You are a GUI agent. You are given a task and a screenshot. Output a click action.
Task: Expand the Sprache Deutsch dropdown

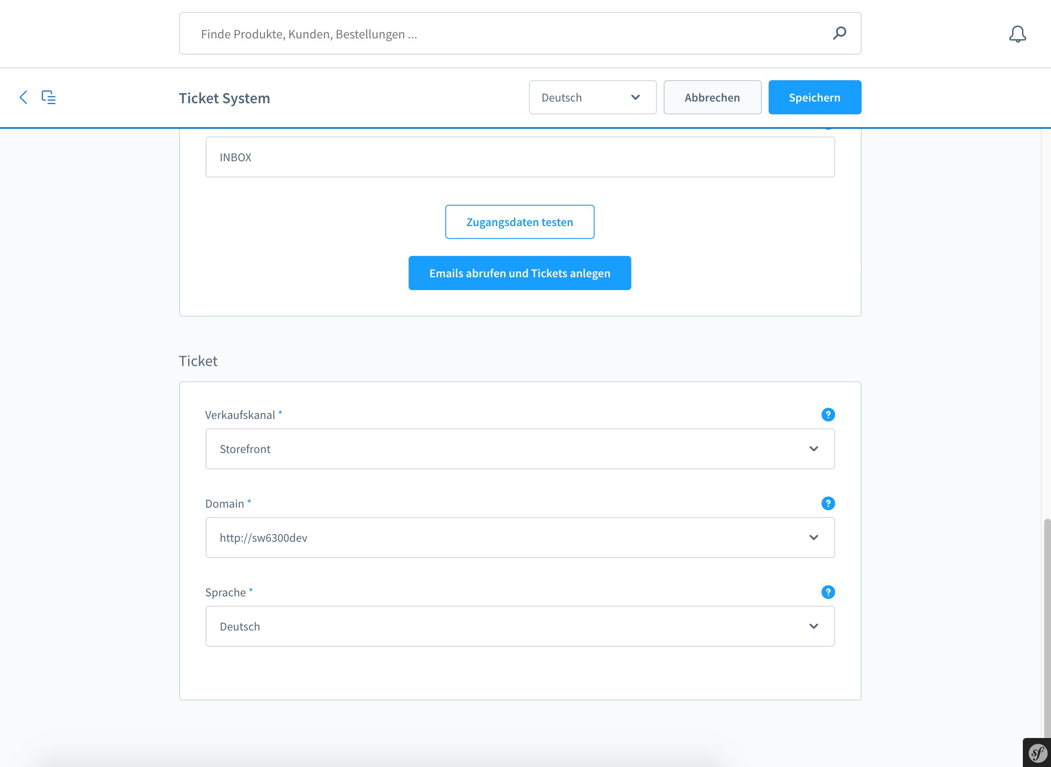[x=520, y=626]
